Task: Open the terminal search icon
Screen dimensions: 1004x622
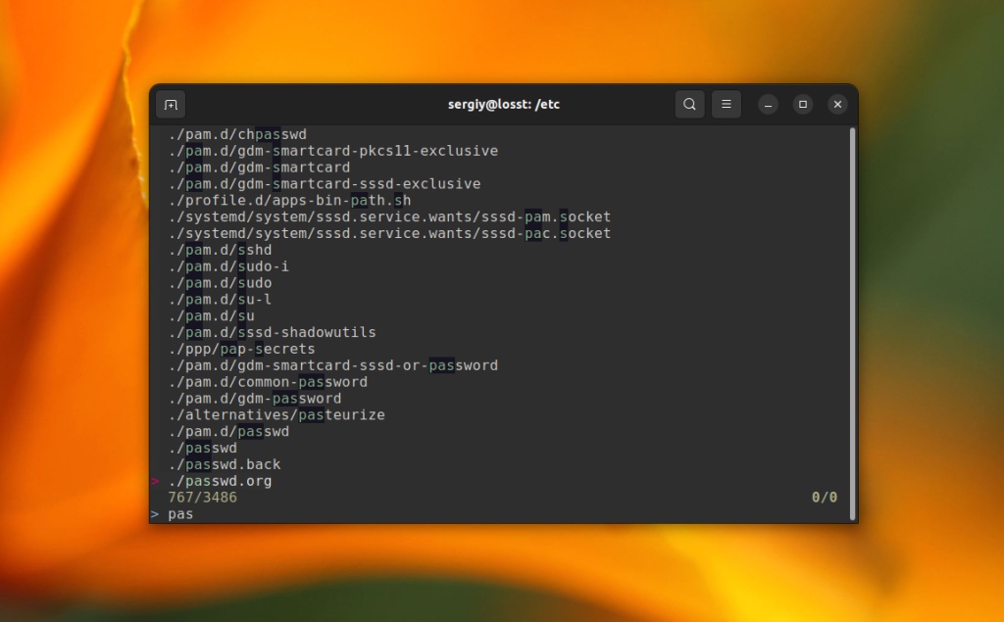Action: (689, 105)
